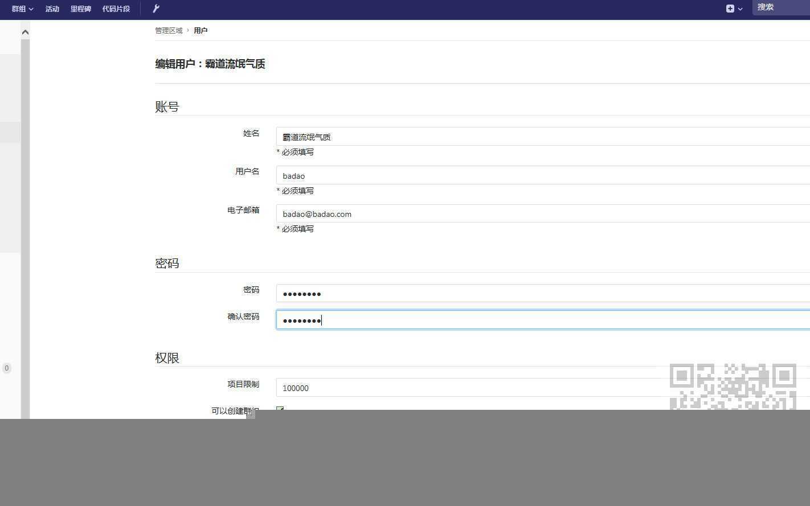810x506 pixels.
Task: Click the sidebar counter badge showing 0
Action: tap(7, 368)
